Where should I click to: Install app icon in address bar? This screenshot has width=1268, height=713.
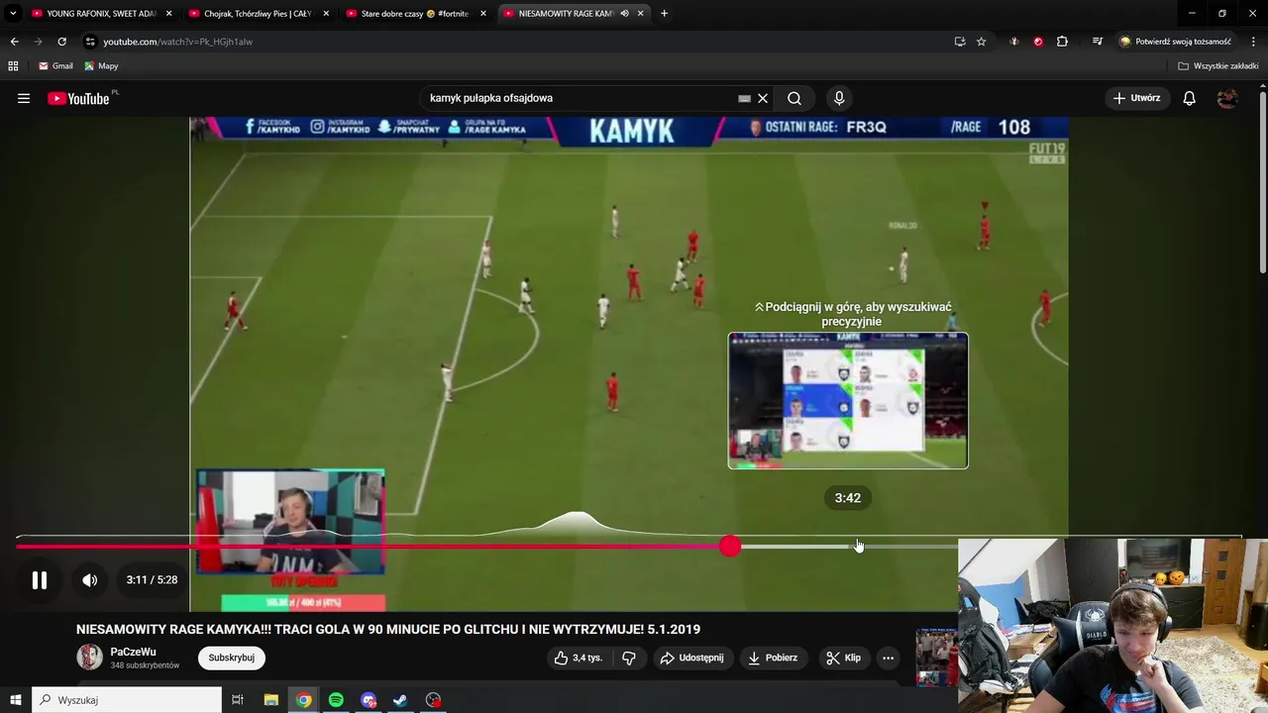[x=959, y=42]
